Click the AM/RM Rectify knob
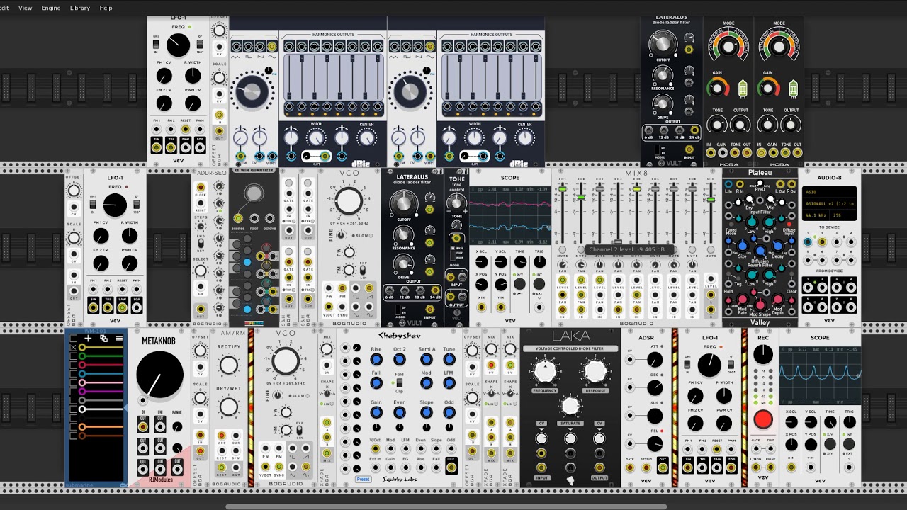 tap(228, 365)
